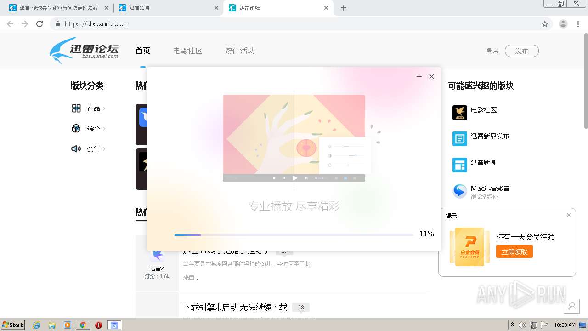The width and height of the screenshot is (588, 331).
Task: Click the 版块分类 heading
Action: pyautogui.click(x=87, y=86)
